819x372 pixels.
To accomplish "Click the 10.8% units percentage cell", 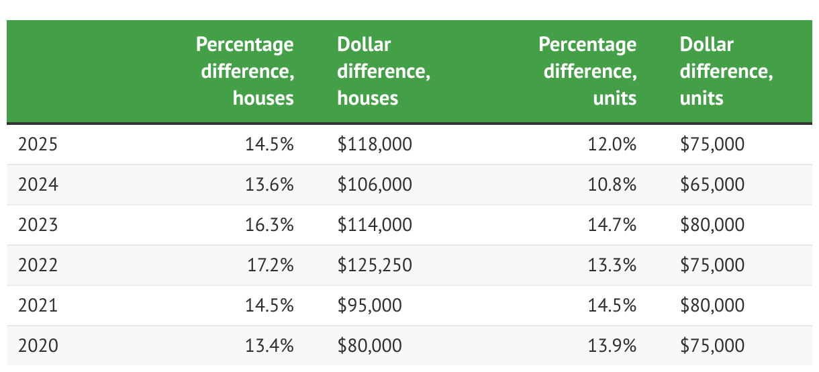I will pyautogui.click(x=614, y=185).
